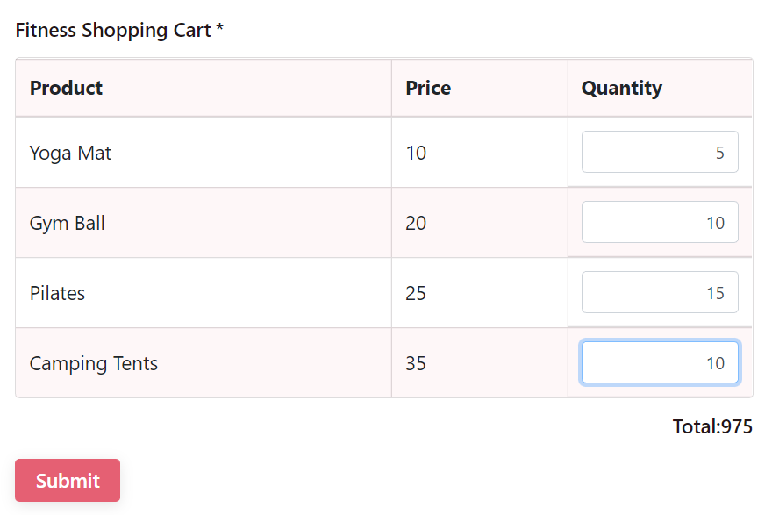Click the Camping Tents price 35

pyautogui.click(x=416, y=363)
